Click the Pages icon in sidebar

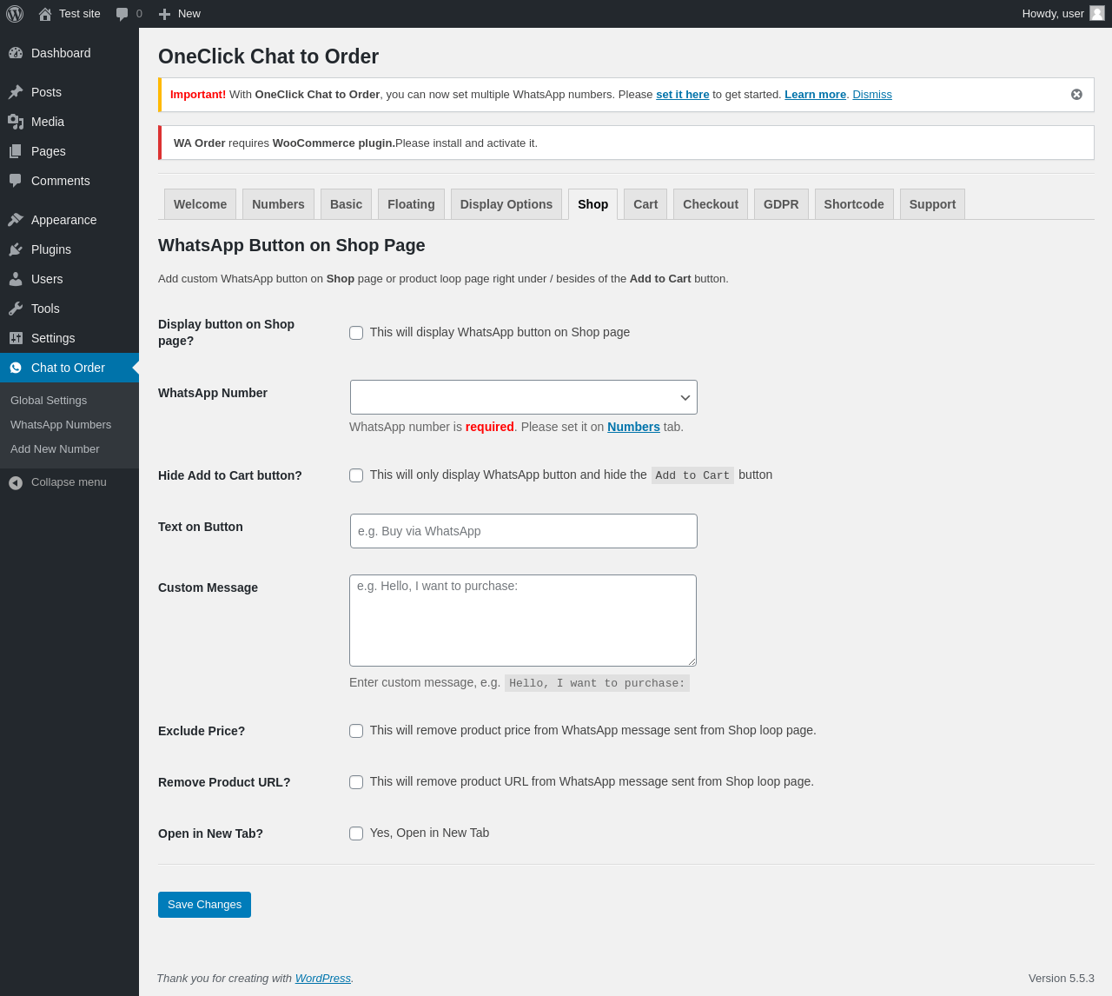tap(16, 151)
